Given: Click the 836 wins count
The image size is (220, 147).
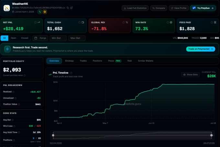Looking at the screenshot, I should coord(31,126).
